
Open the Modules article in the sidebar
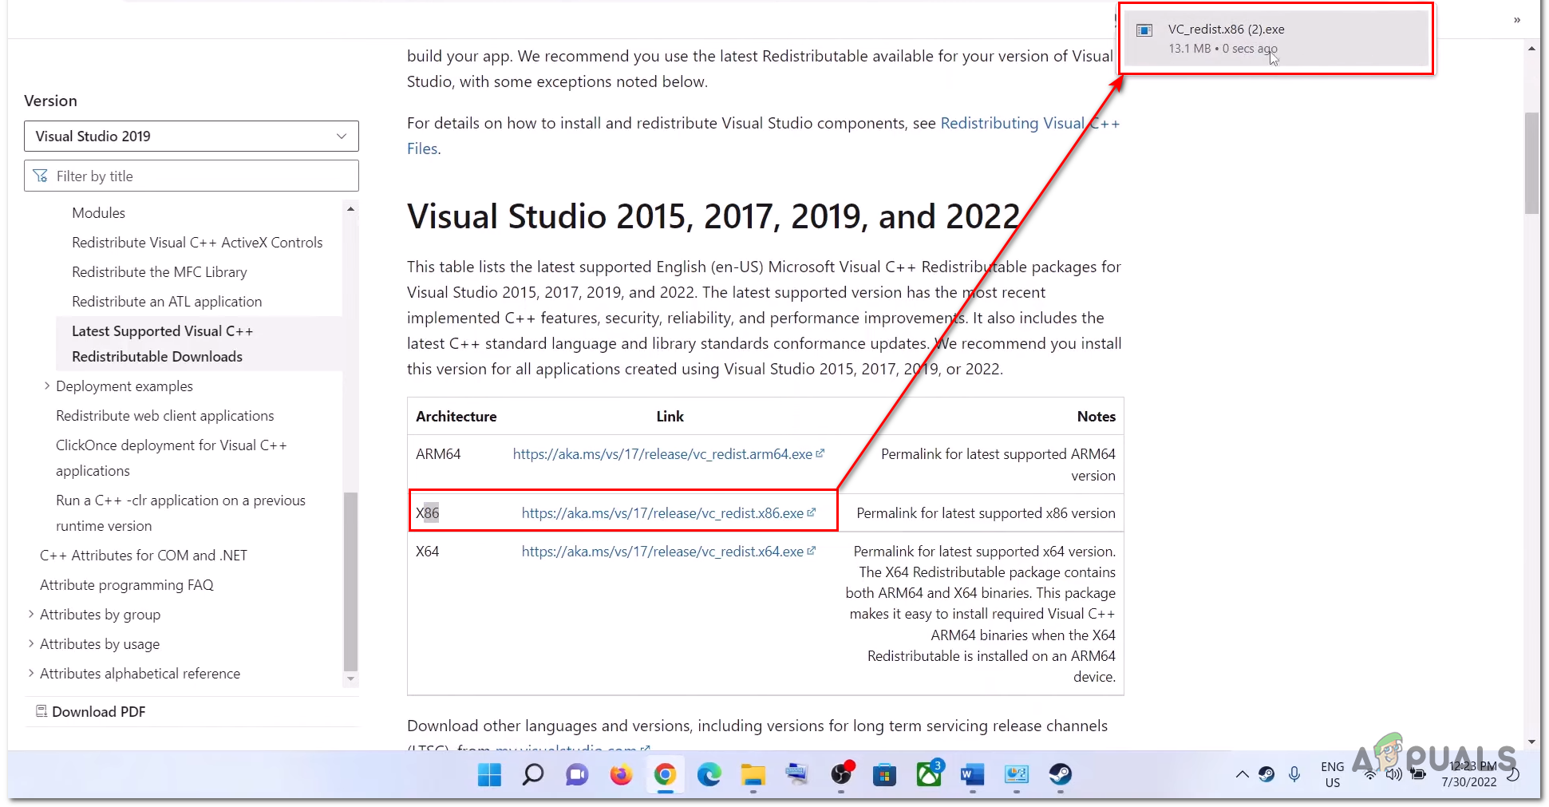coord(98,213)
